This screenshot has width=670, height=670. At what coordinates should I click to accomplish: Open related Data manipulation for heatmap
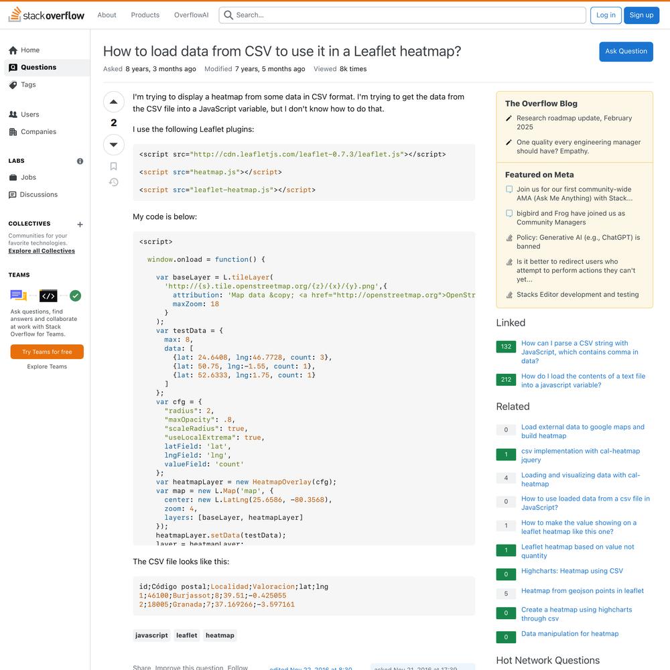coord(570,634)
